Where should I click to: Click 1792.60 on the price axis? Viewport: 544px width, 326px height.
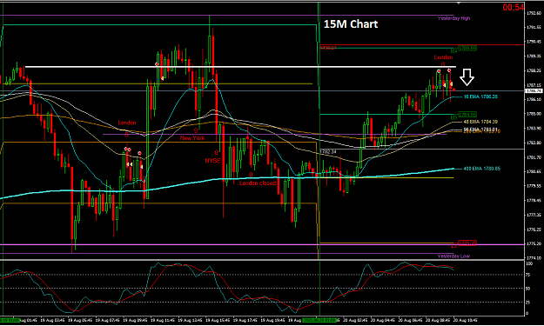(x=534, y=13)
